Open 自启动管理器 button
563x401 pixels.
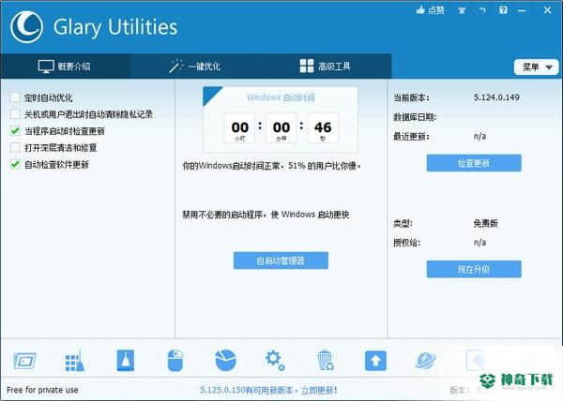(281, 260)
